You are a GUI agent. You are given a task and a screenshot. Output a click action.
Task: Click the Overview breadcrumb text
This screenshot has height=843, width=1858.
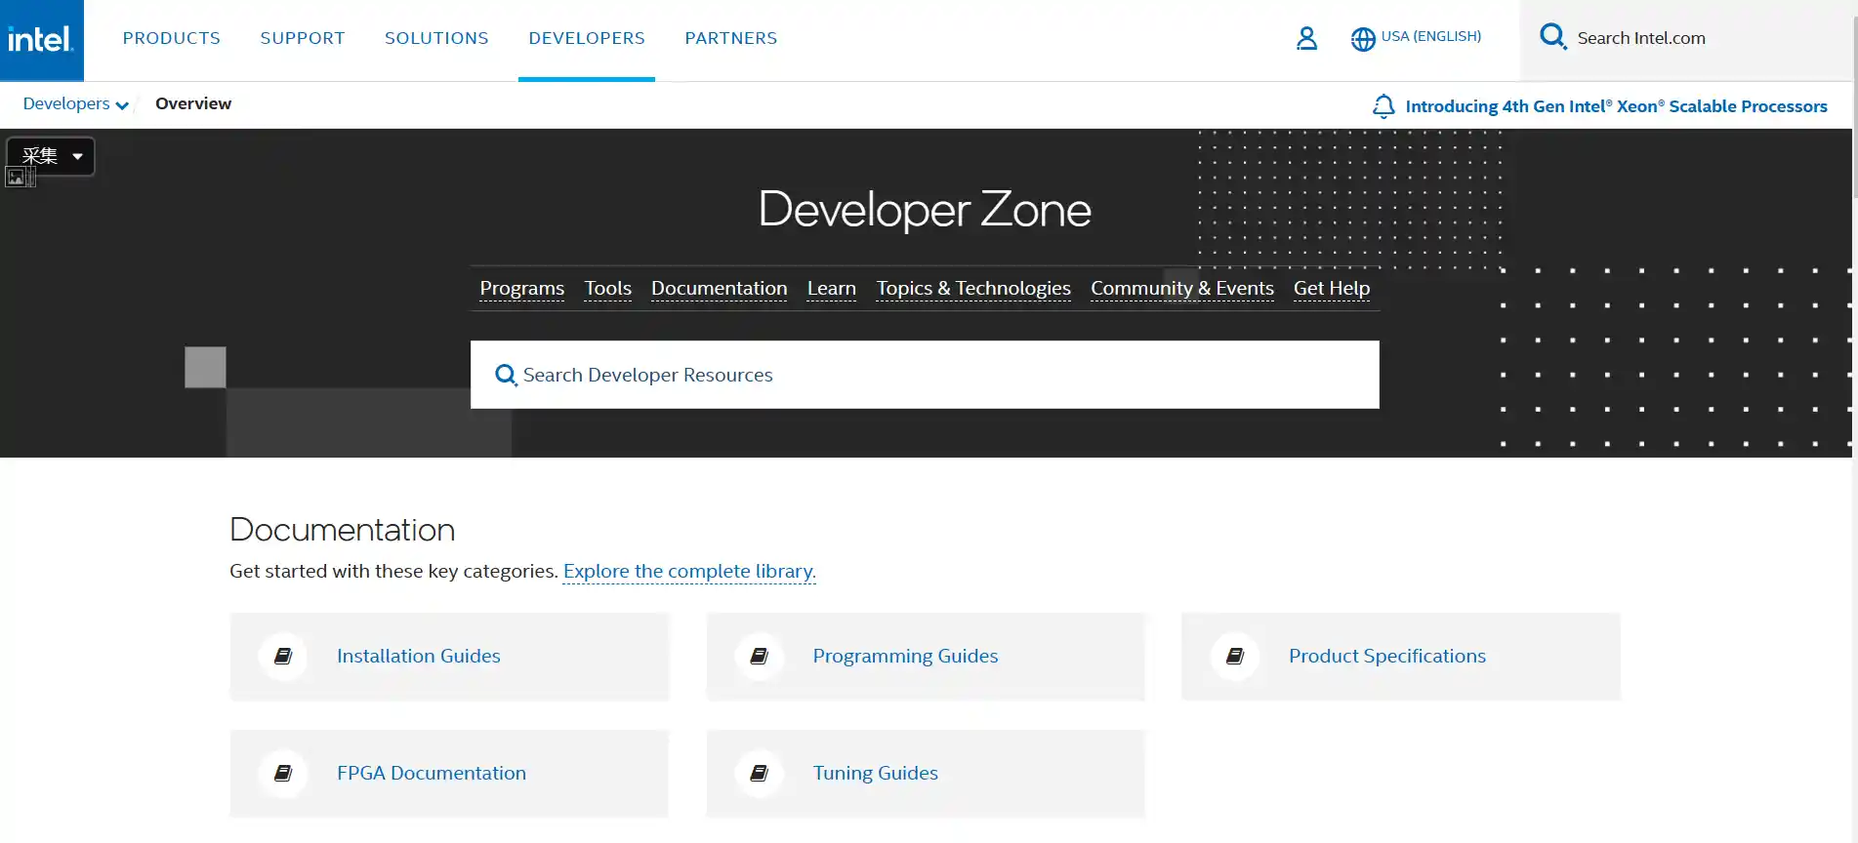pos(193,103)
